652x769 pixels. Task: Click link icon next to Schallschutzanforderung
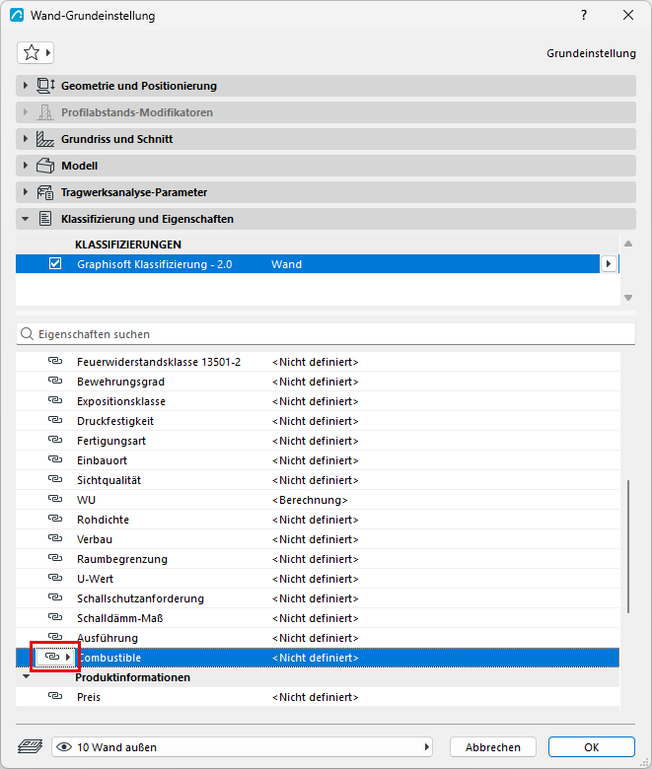55,597
